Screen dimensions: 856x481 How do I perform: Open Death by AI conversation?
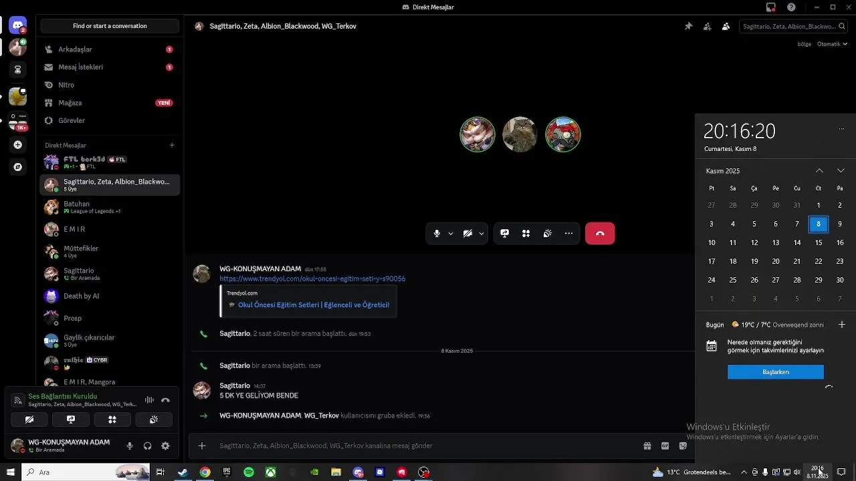click(110, 296)
